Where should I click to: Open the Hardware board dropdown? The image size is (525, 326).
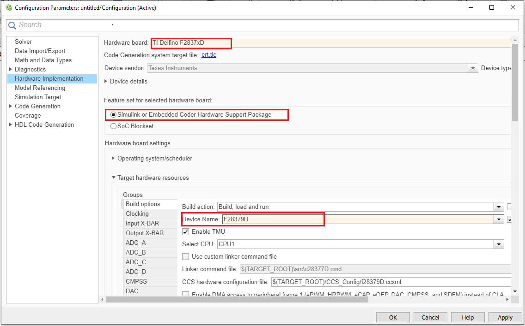coord(330,43)
